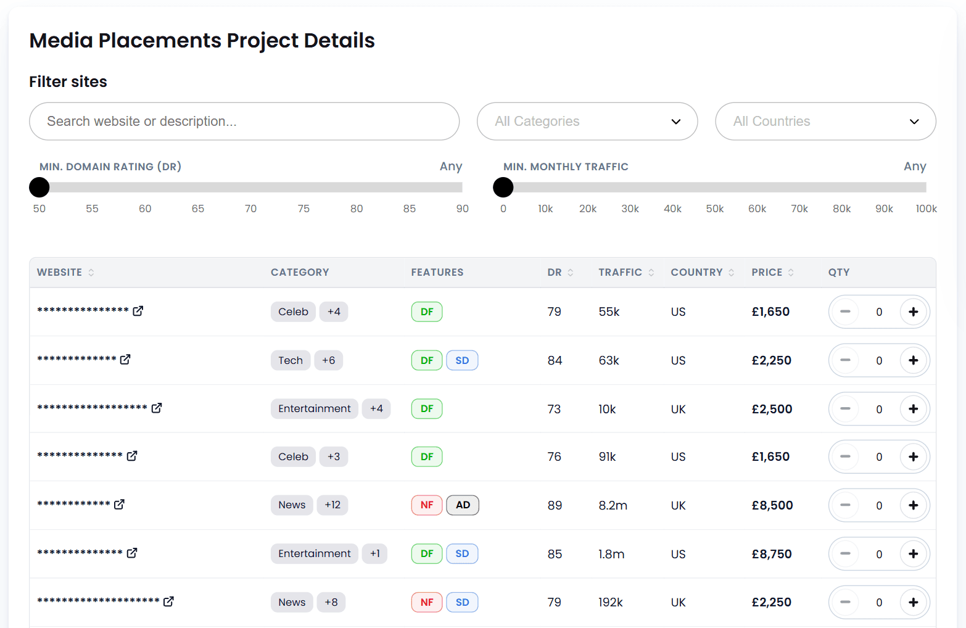Viewport: 966px width, 628px height.
Task: Increase quantity for the Tech £2,250 row
Action: (914, 360)
